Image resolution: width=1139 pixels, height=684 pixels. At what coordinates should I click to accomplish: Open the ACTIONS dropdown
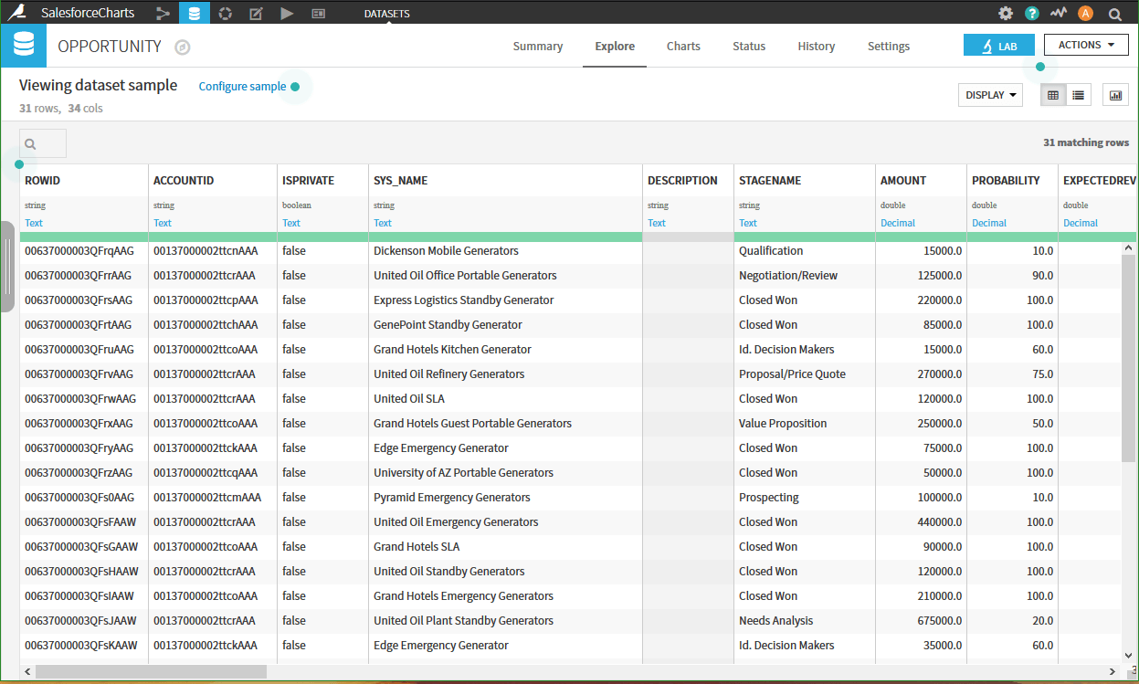(1085, 44)
